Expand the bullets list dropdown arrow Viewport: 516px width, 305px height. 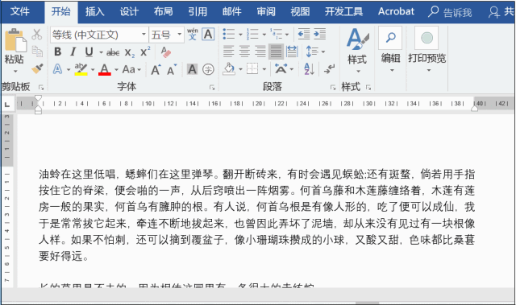coord(240,34)
